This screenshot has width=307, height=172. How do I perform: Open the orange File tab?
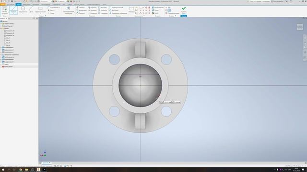click(3, 4)
